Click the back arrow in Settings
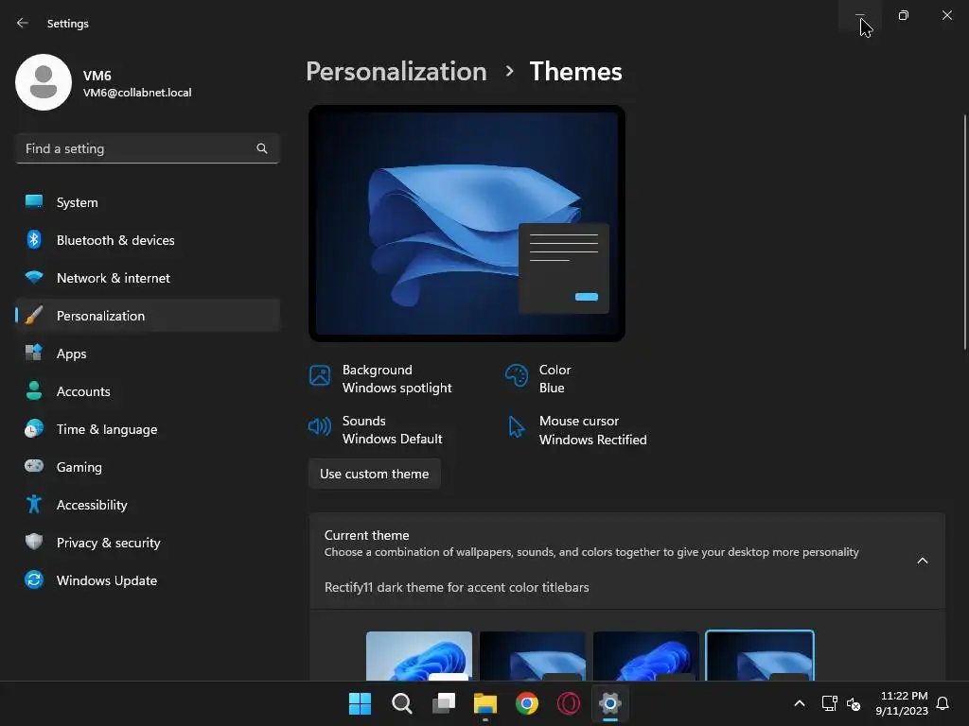The height and width of the screenshot is (726, 969). click(23, 23)
